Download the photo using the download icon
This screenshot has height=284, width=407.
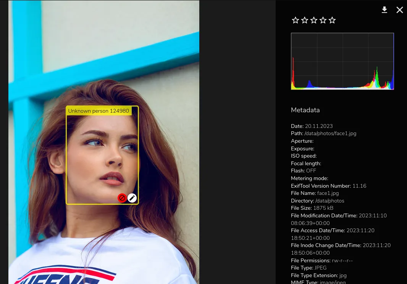point(384,10)
